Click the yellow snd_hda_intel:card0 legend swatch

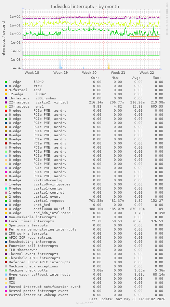point(6,213)
